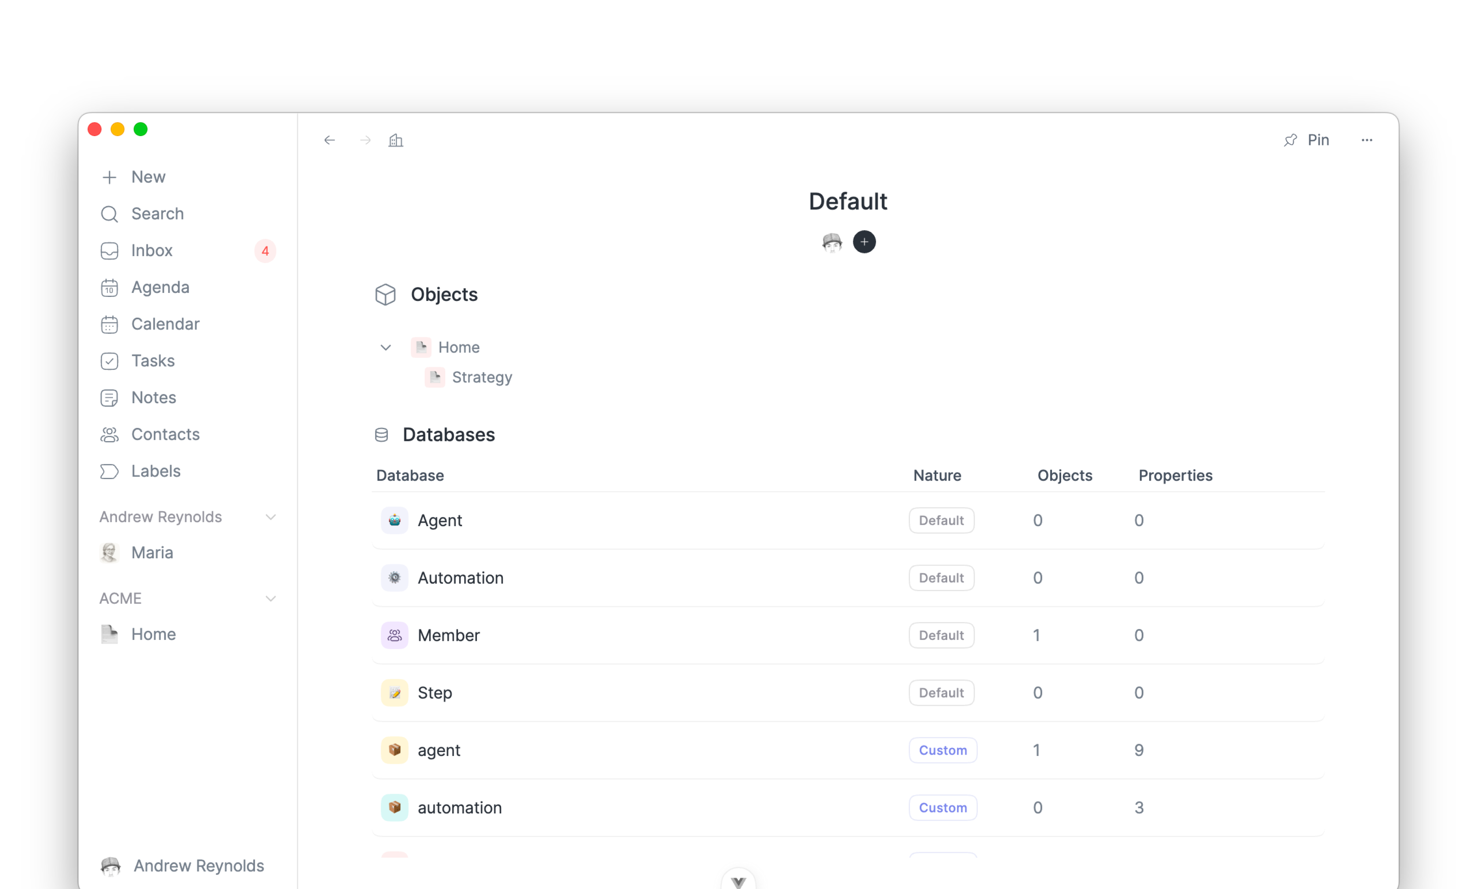Click the Step database pencil icon
This screenshot has width=1477, height=889.
[394, 693]
